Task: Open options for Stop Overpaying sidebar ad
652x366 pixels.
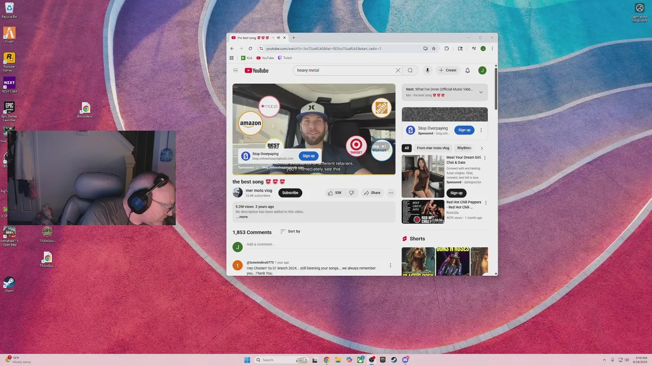Action: coord(481,130)
